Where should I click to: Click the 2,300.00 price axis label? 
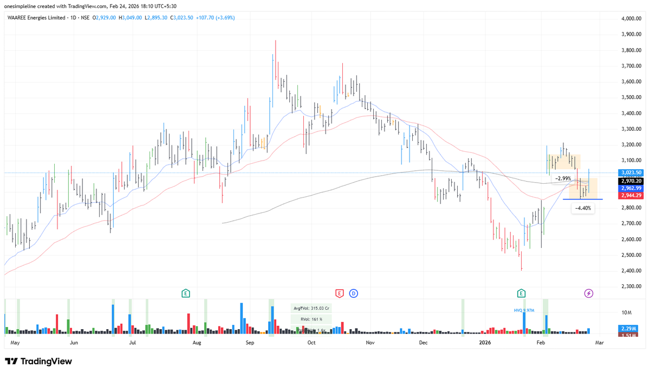[x=631, y=286]
